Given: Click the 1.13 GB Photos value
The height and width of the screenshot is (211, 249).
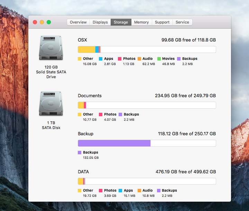Looking at the screenshot, I should point(129,64).
